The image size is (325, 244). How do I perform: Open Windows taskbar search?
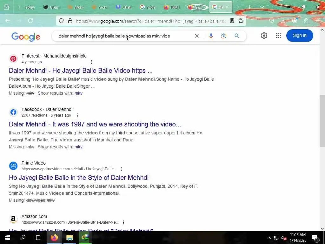coord(23,238)
